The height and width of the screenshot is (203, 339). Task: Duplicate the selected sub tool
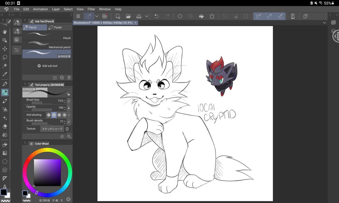click(62, 78)
